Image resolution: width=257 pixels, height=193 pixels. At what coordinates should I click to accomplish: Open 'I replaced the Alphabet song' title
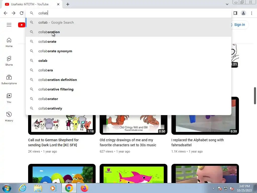tap(197, 142)
